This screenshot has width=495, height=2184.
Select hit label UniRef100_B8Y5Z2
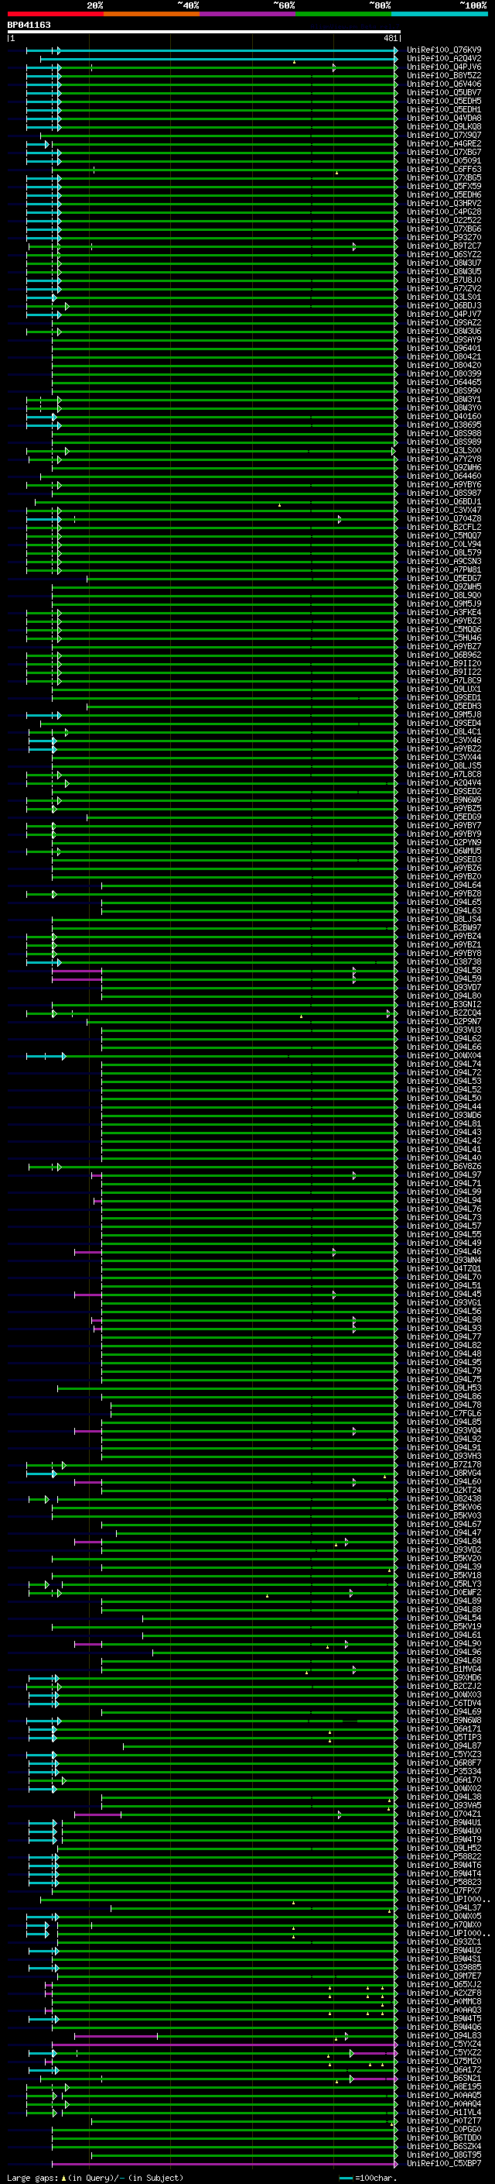444,75
